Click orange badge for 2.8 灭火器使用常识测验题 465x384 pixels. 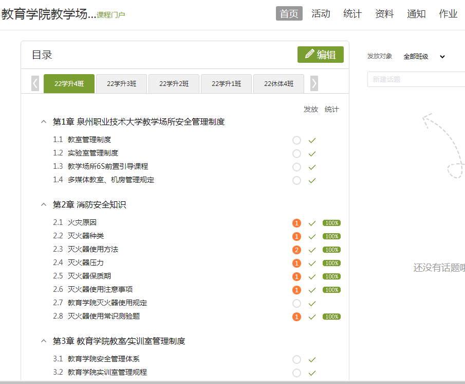pos(296,317)
